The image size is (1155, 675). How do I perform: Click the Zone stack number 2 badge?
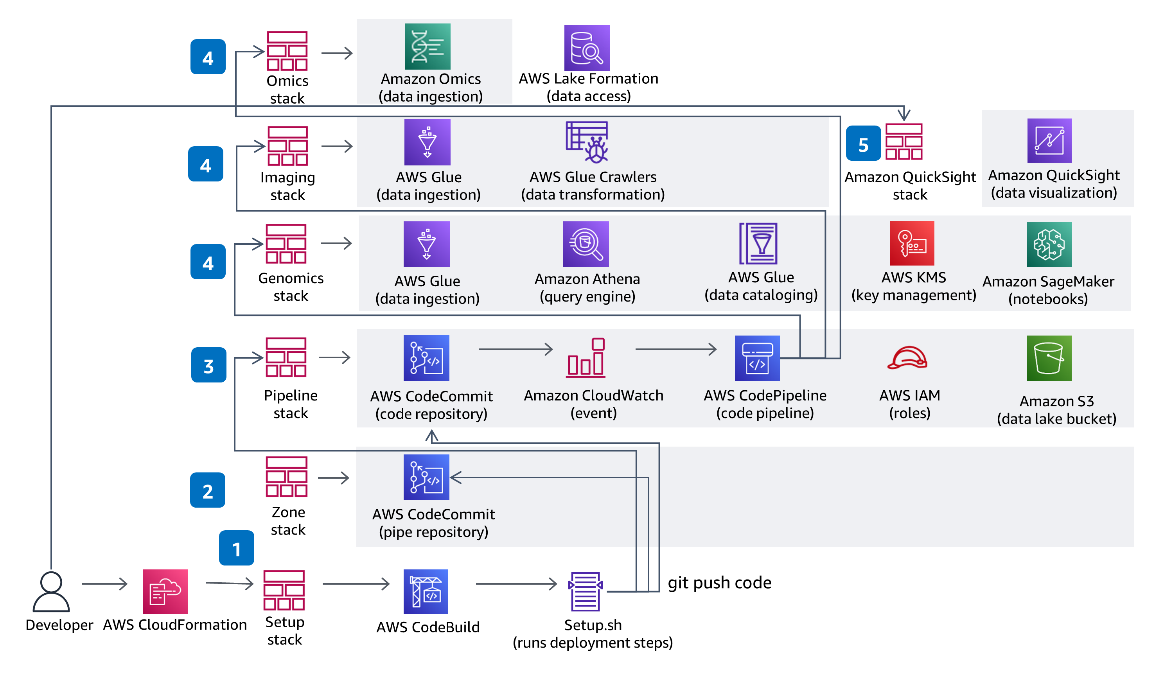pyautogui.click(x=207, y=488)
